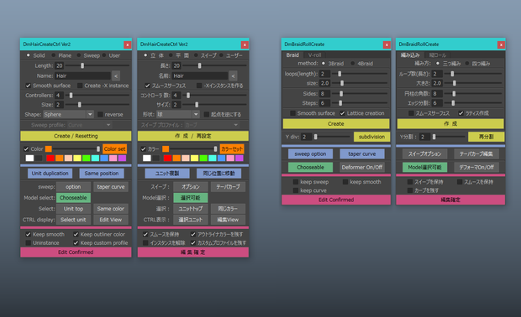Pick the red color swatch in English hair panel
521x317 pixels.
[x=50, y=158]
